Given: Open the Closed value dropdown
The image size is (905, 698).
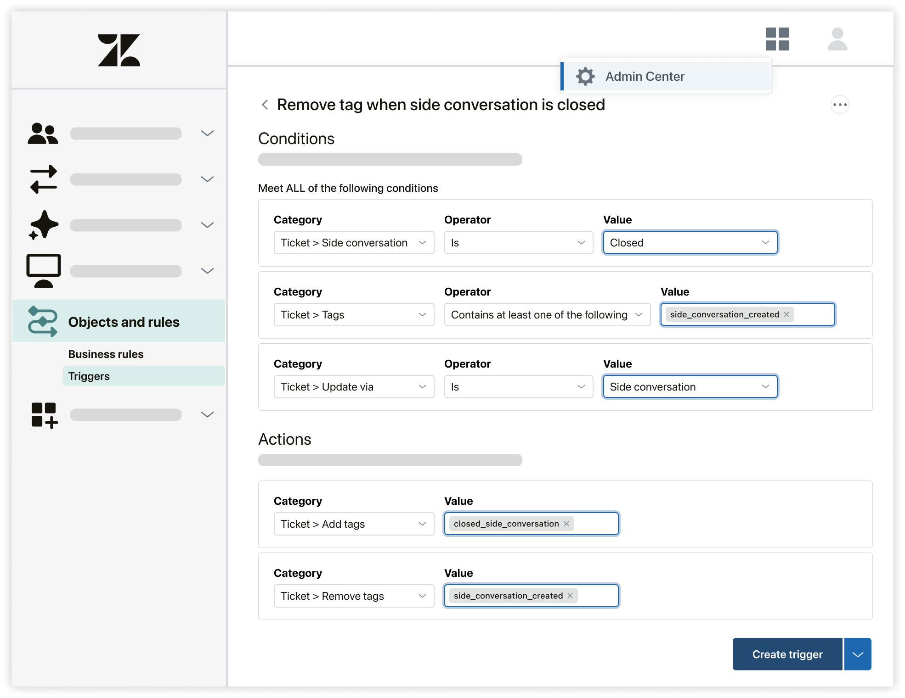Looking at the screenshot, I should [690, 243].
